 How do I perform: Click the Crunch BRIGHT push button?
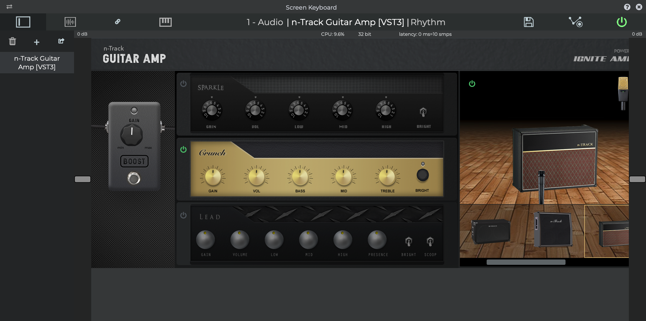click(x=422, y=175)
